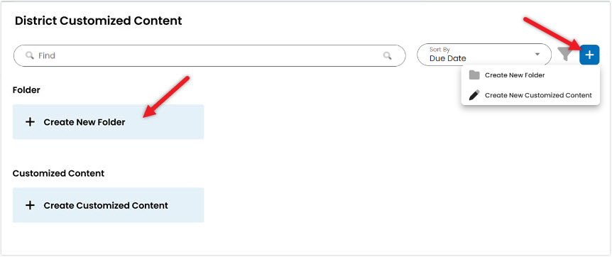The height and width of the screenshot is (257, 612).
Task: Choose Create New Customized Content menu entry
Action: [x=530, y=95]
